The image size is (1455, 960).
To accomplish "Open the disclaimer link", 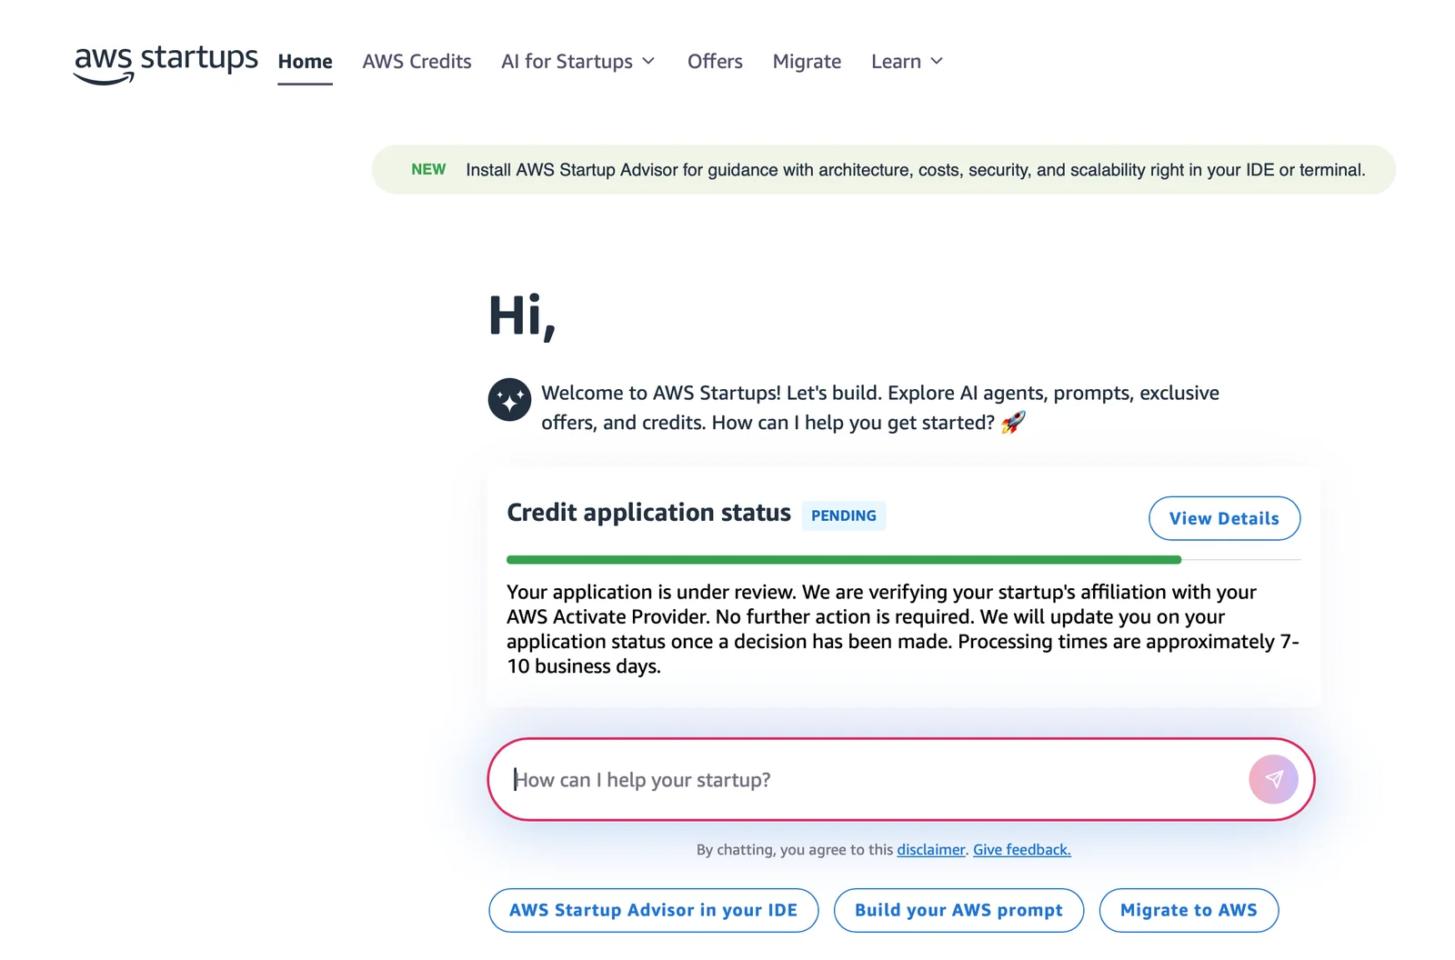I will 931,850.
